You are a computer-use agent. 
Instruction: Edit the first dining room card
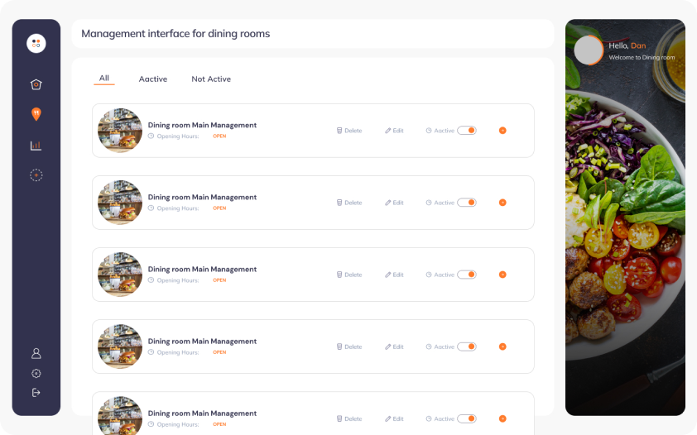click(x=394, y=131)
